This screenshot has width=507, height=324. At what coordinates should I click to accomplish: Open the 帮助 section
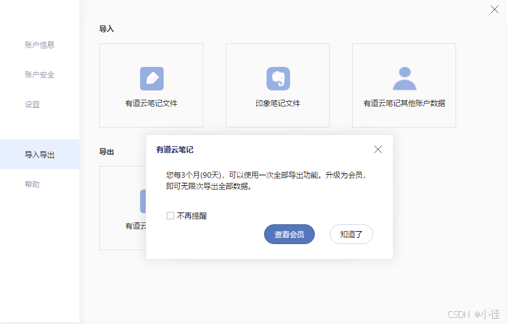[32, 184]
